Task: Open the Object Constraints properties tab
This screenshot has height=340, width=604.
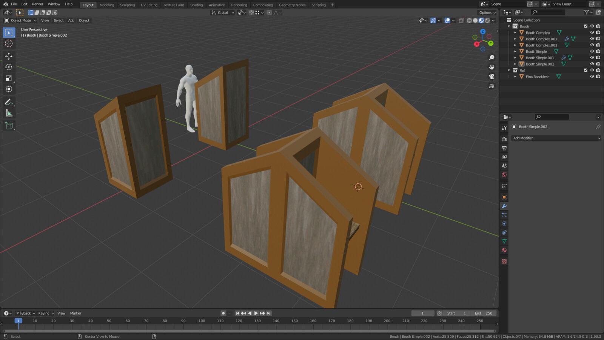Action: click(x=504, y=232)
